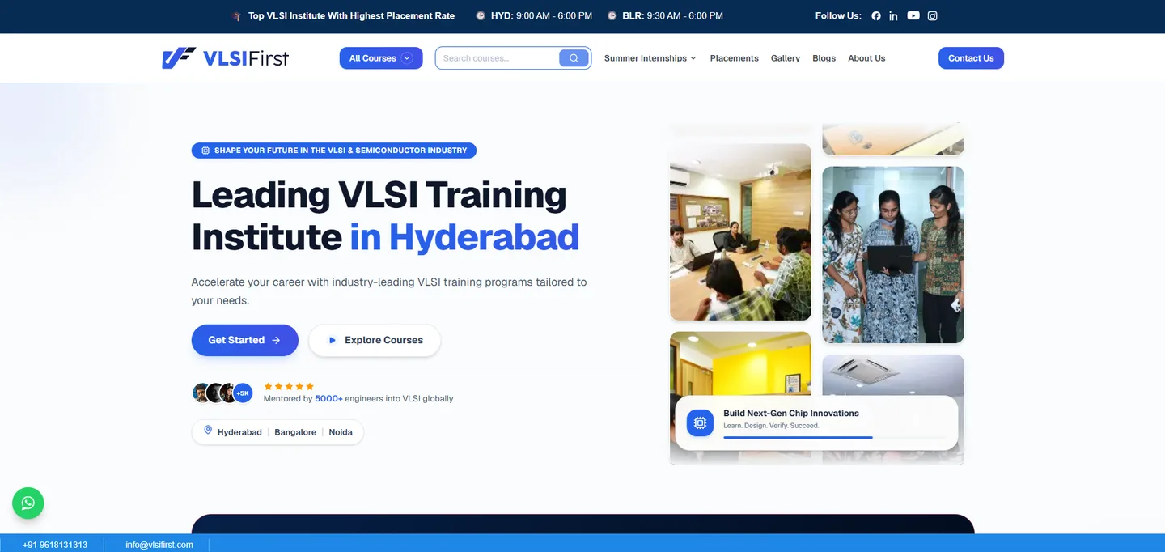
Task: Click the location pin icon
Action: pos(208,431)
